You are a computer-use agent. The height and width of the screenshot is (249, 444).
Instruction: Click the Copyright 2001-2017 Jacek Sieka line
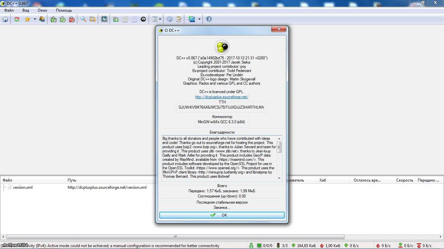coord(222,62)
